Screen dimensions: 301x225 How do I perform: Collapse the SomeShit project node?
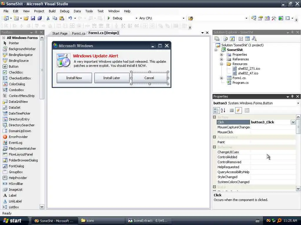coord(216,50)
